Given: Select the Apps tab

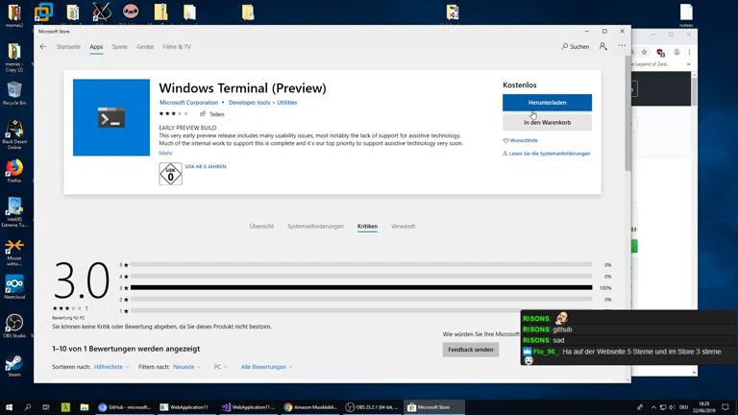Looking at the screenshot, I should tap(96, 46).
